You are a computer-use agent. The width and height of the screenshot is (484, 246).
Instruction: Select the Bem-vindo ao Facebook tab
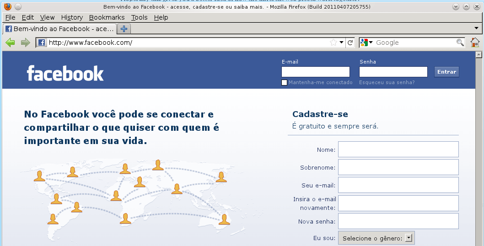pos(60,29)
